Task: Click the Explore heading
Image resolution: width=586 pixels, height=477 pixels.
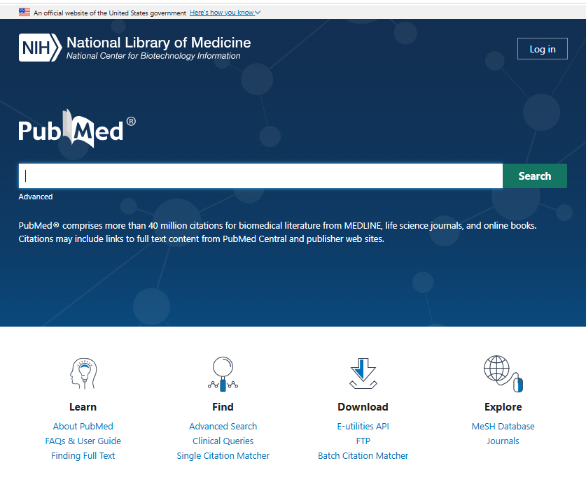Action: [x=503, y=407]
